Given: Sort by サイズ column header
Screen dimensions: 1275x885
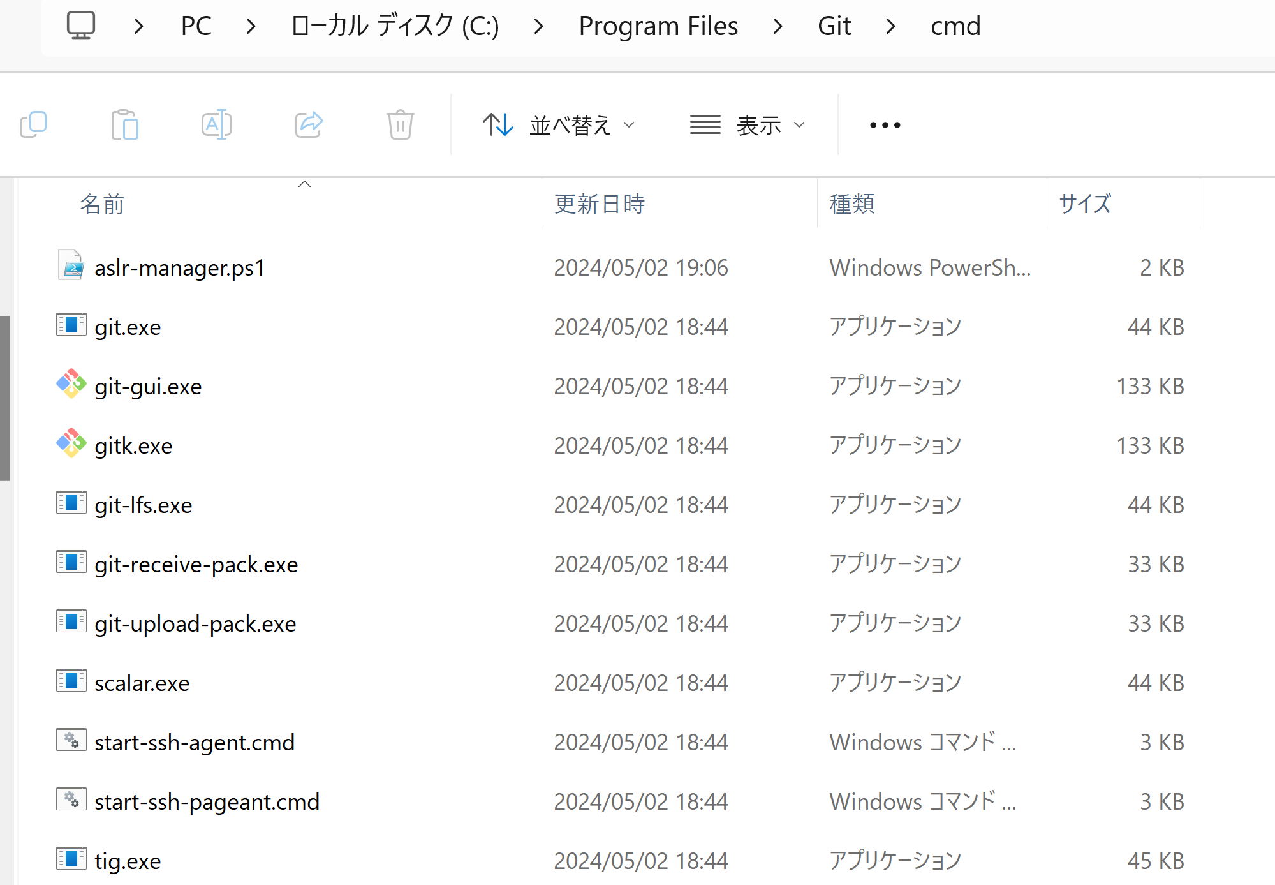Looking at the screenshot, I should pyautogui.click(x=1085, y=204).
